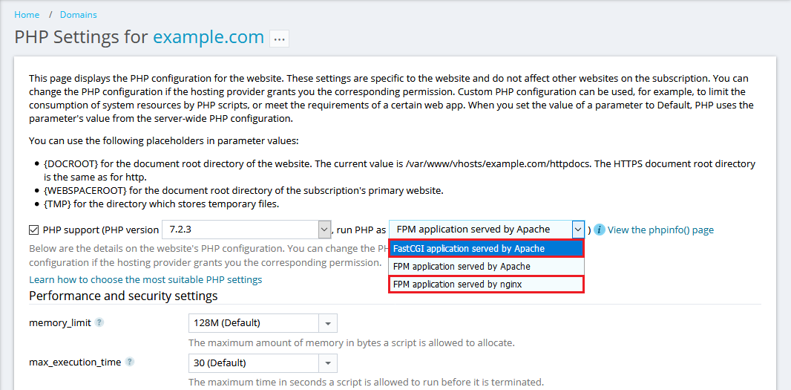Select FastCGI application served by Apache
The image size is (791, 390).
coord(486,249)
